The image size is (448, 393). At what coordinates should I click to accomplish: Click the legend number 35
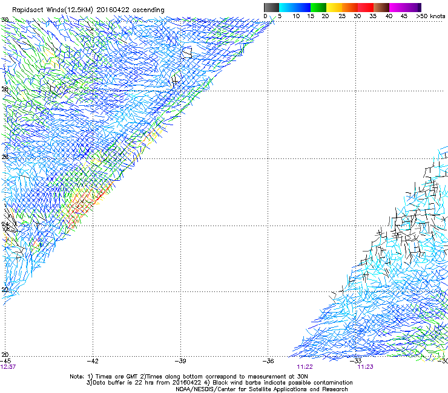(x=373, y=16)
